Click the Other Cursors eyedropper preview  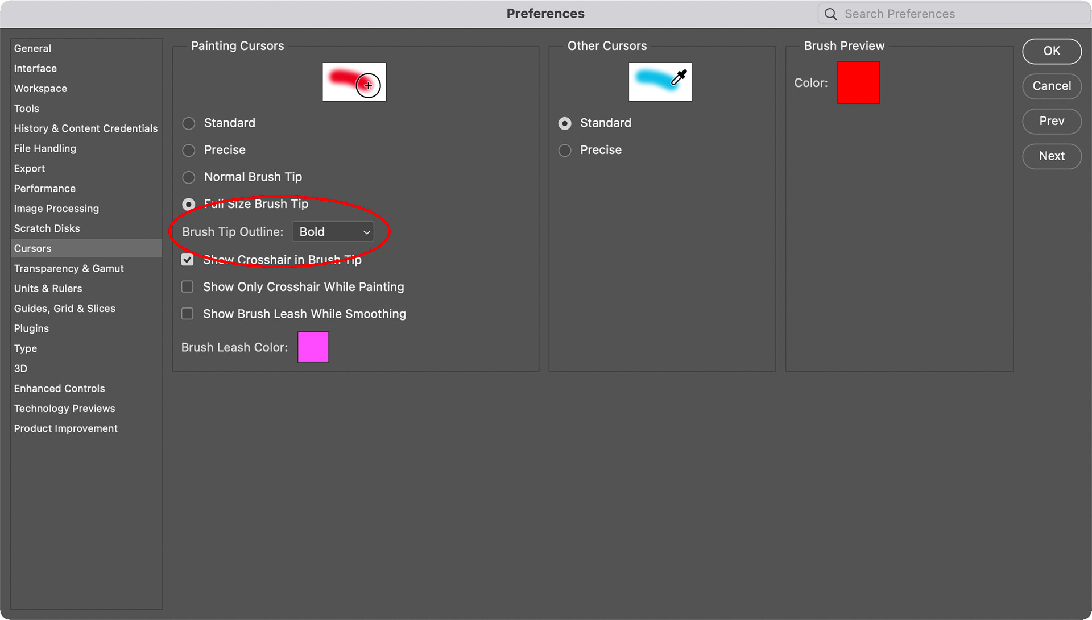click(x=660, y=82)
